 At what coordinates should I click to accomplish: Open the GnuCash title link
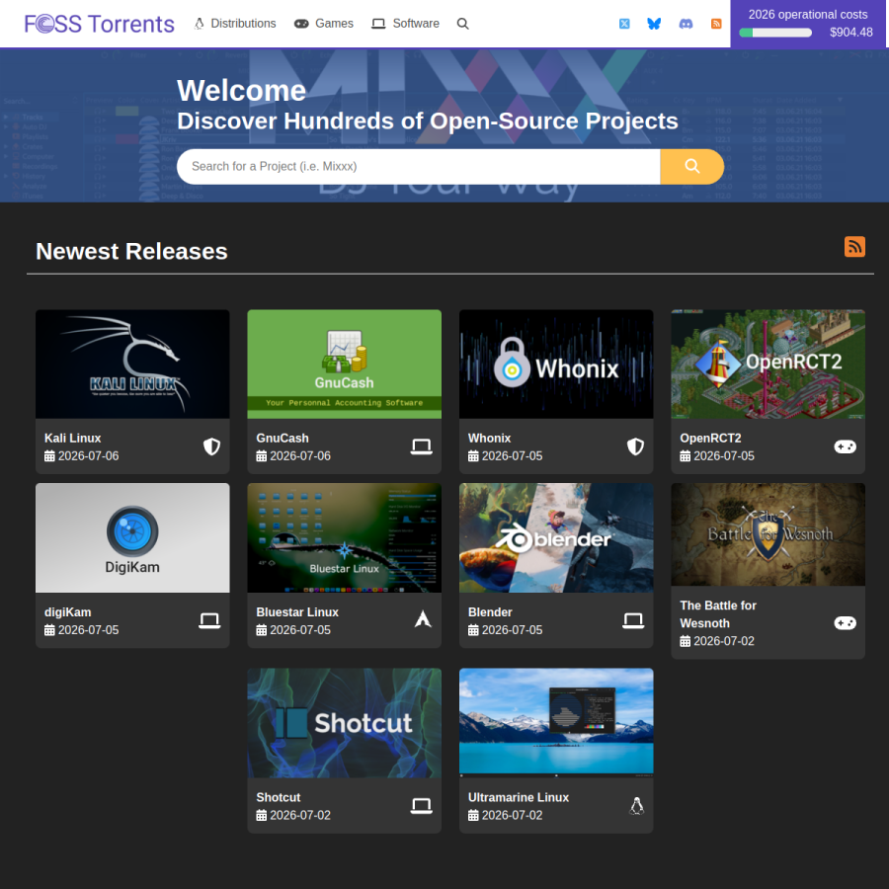[x=283, y=439]
